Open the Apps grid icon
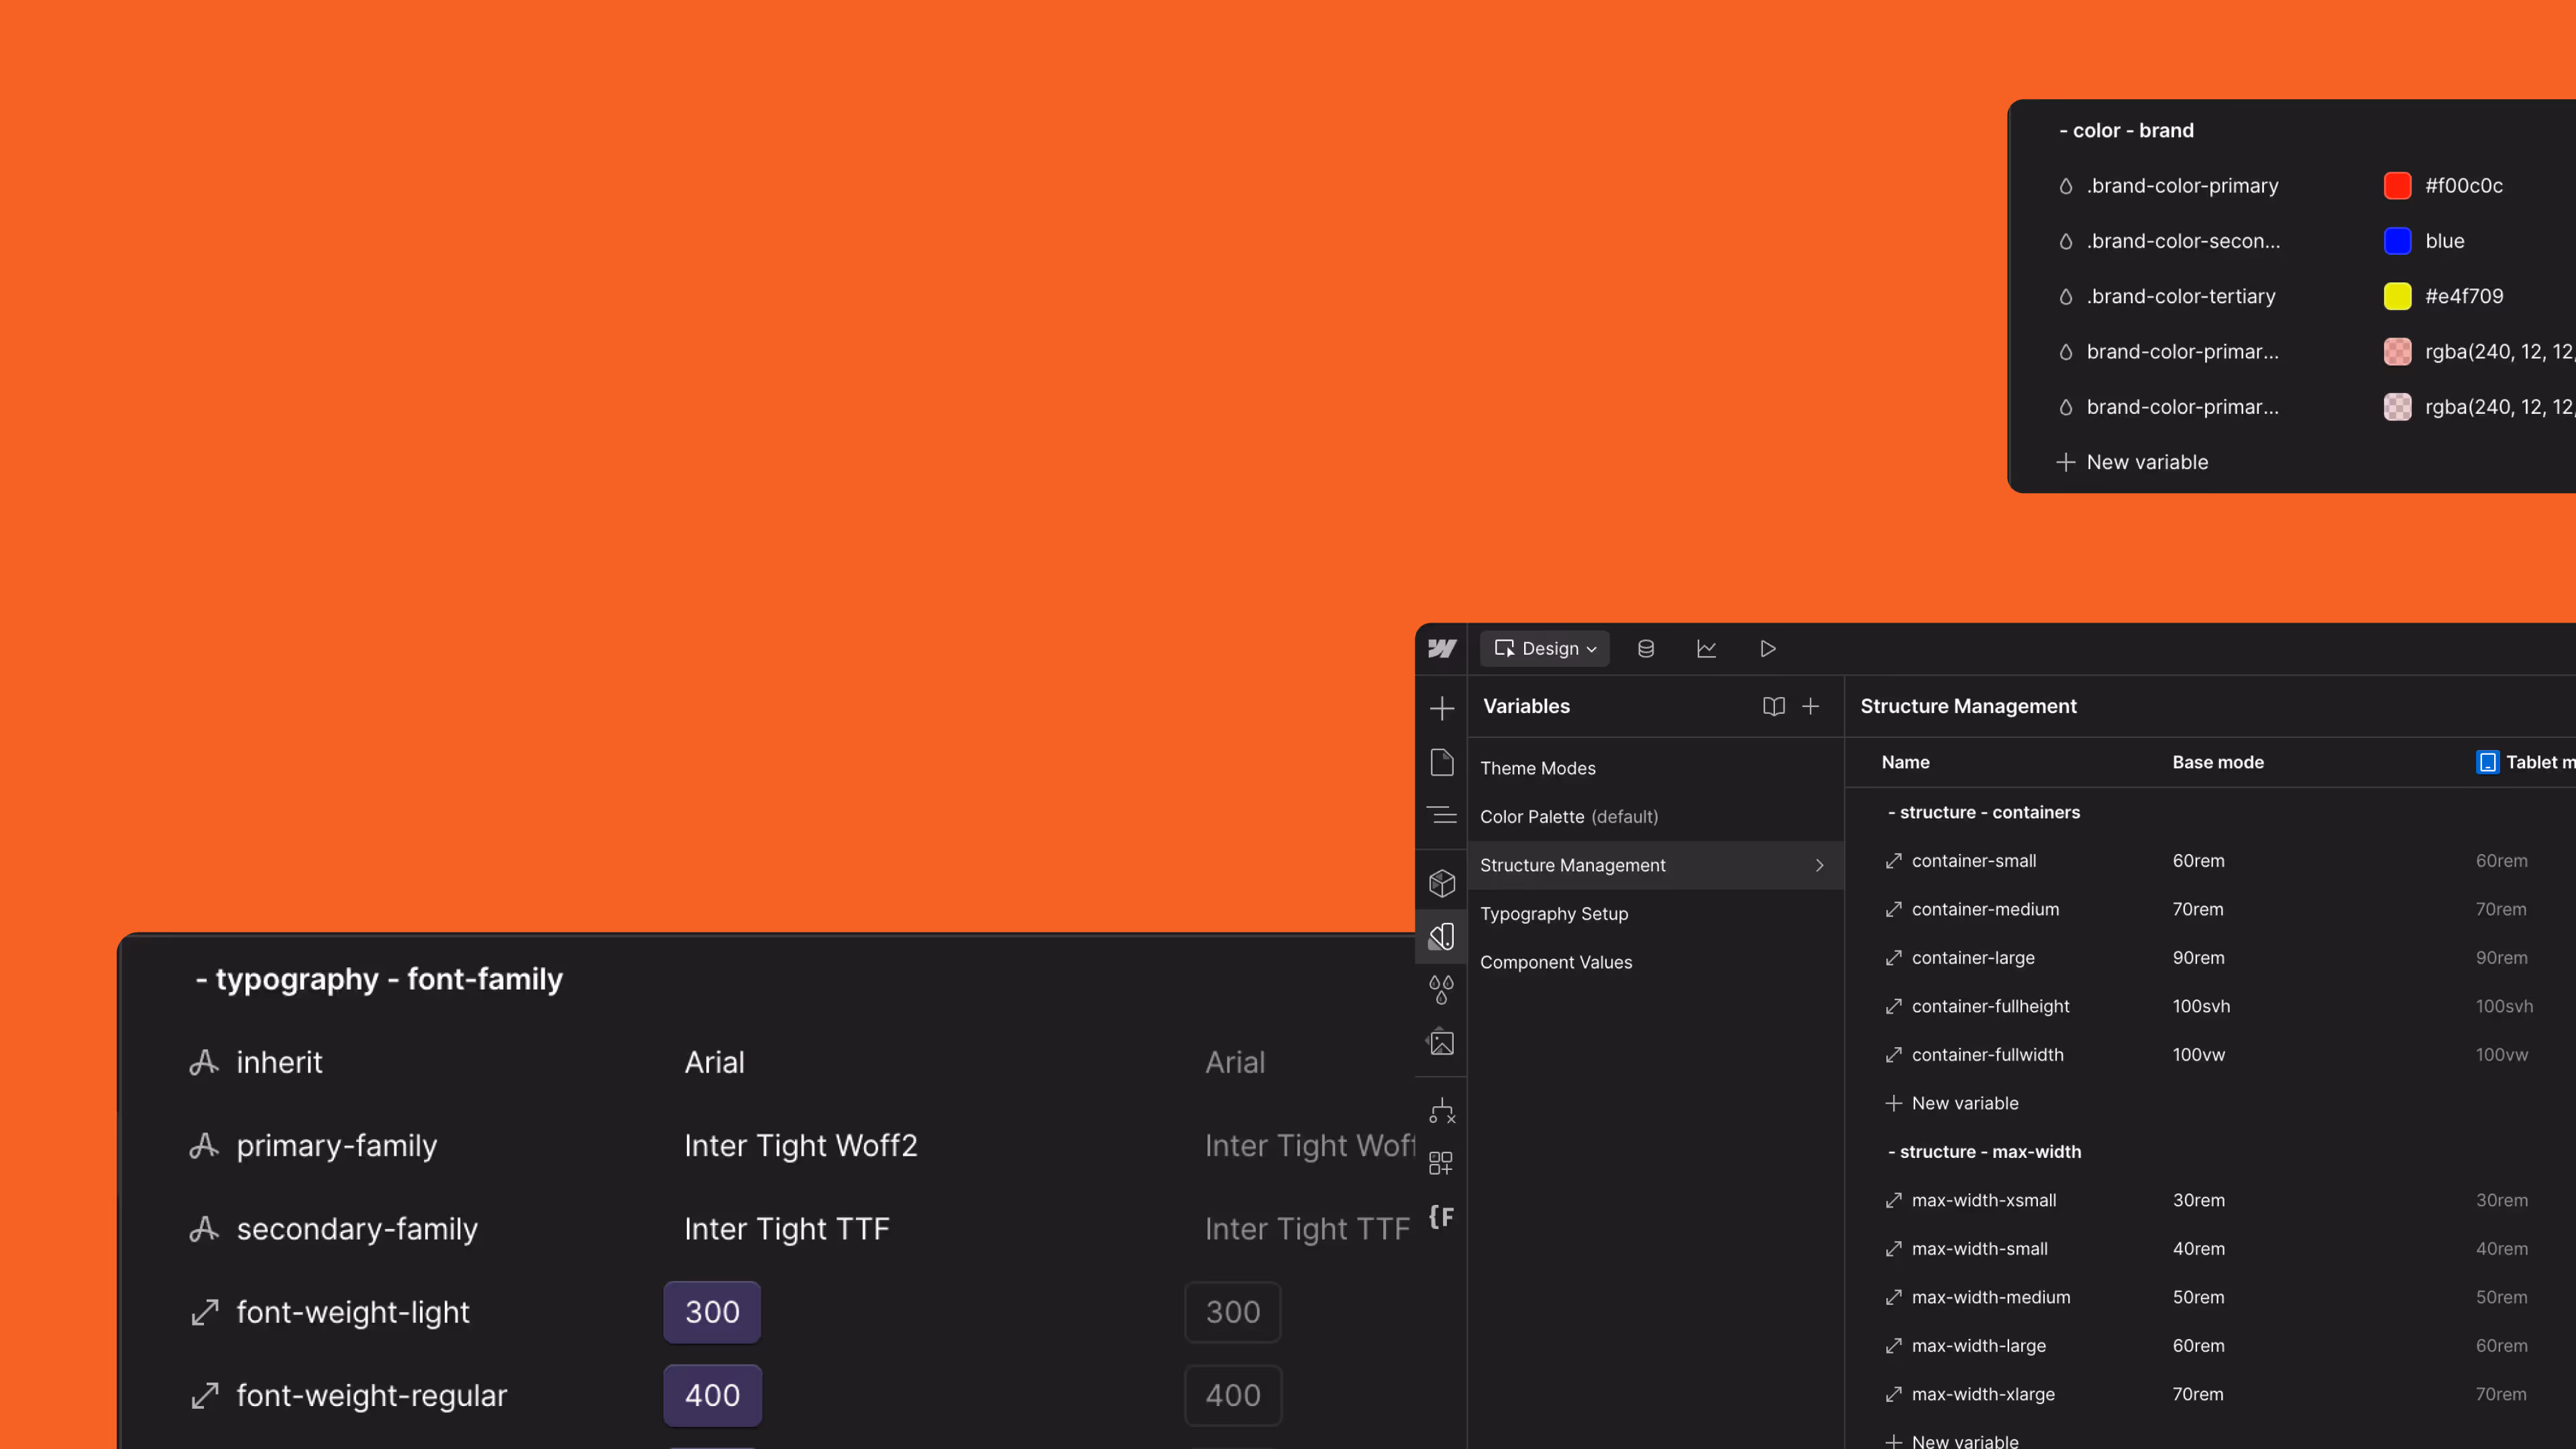The height and width of the screenshot is (1449, 2576). (1441, 1163)
